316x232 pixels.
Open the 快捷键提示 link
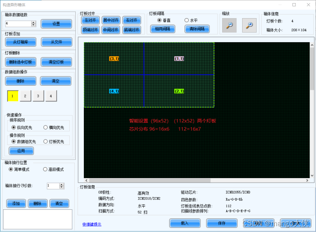(x=92, y=224)
